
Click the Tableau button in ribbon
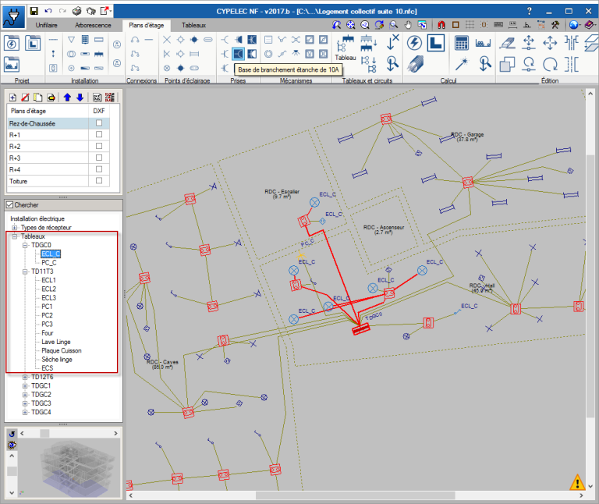(x=345, y=48)
